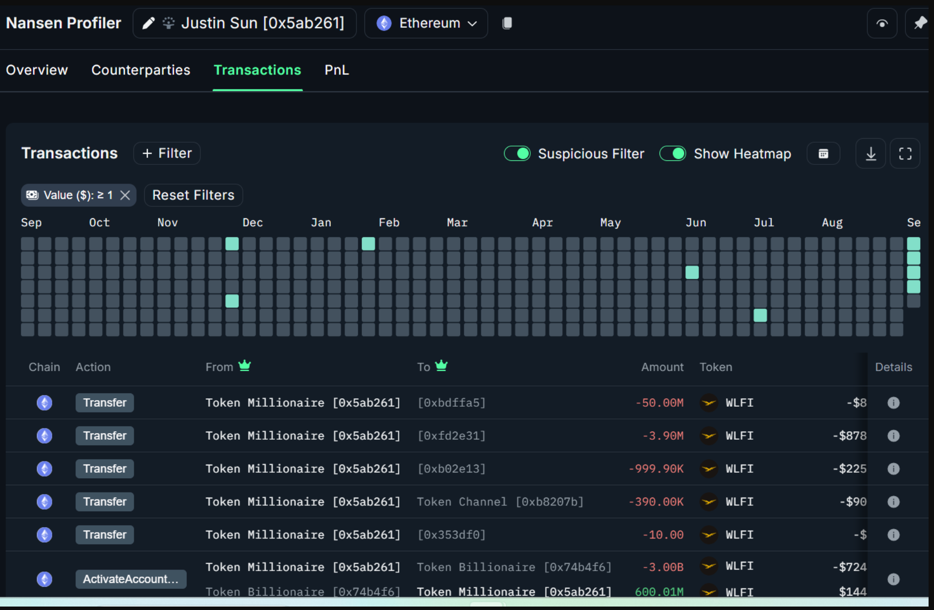Open the calendar date picker icon

coord(823,153)
